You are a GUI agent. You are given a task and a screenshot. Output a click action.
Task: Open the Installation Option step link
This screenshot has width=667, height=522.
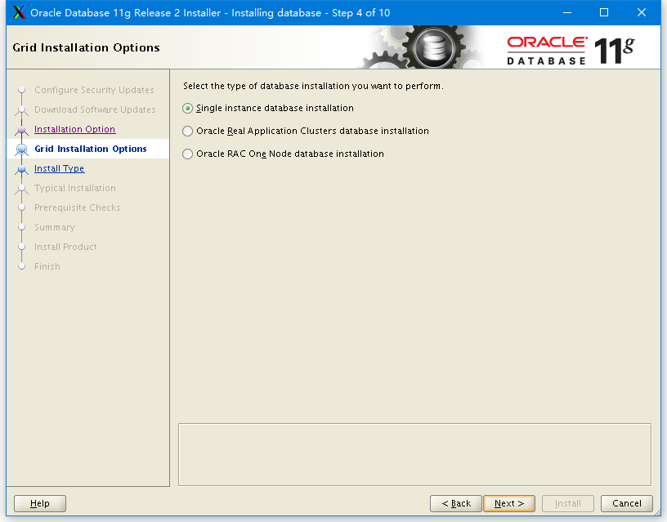[x=75, y=129]
